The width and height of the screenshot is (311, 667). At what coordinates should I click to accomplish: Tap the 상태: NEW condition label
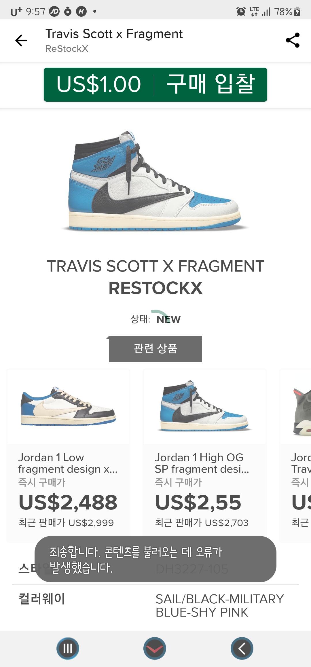click(x=155, y=319)
